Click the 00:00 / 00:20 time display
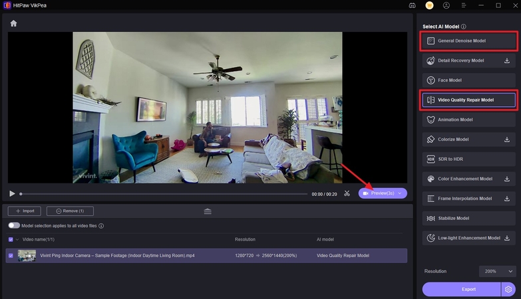The width and height of the screenshot is (521, 299). pyautogui.click(x=324, y=194)
